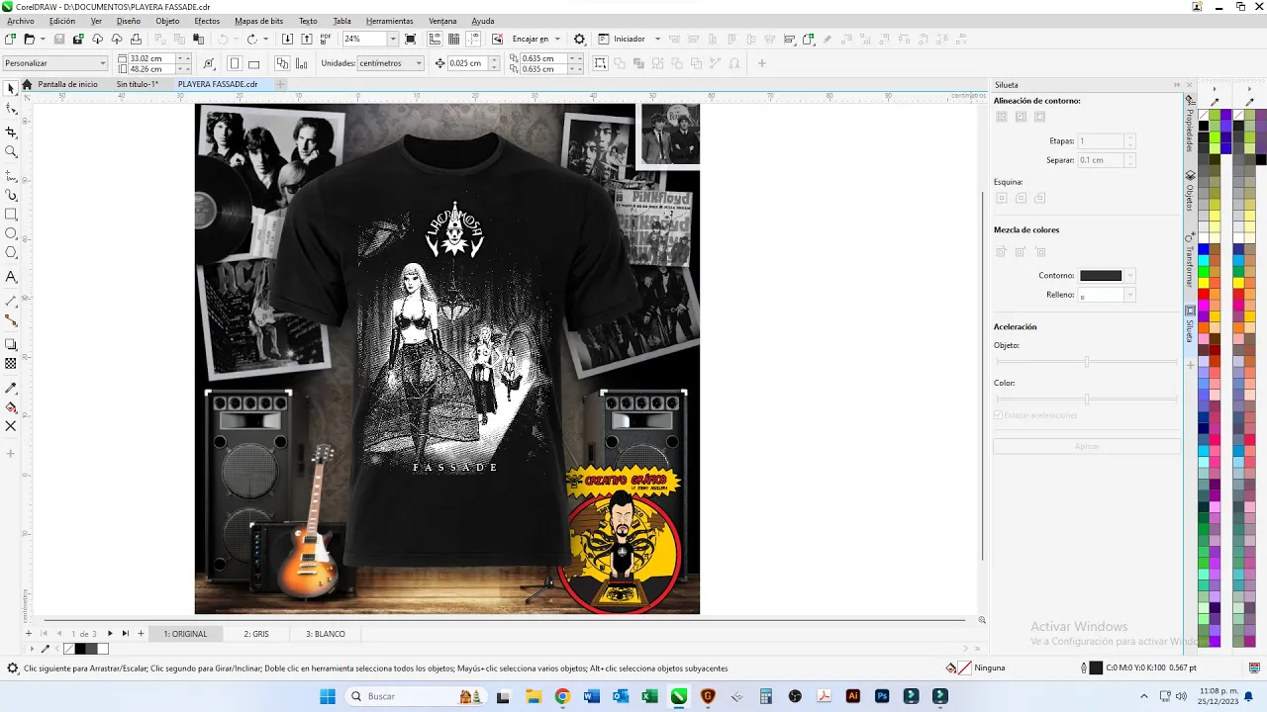Click the Full-screen preview icon
Viewport: 1267px width, 712px height.
point(411,39)
